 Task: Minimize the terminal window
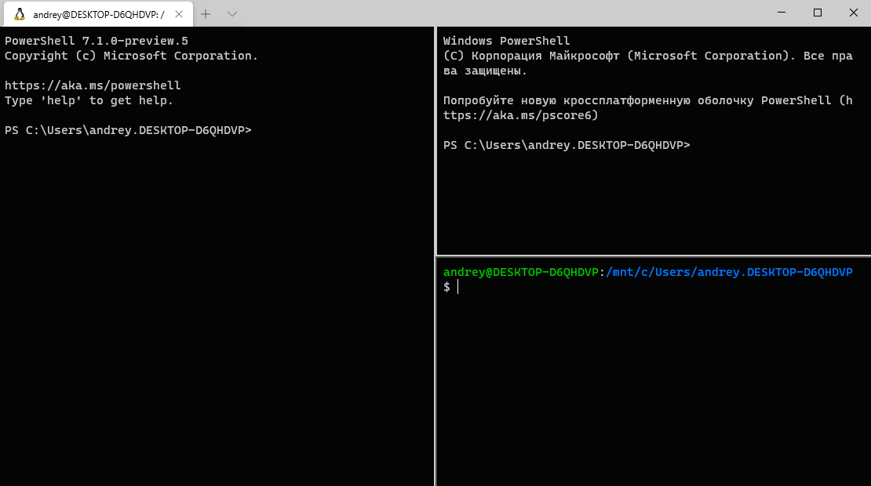coord(781,13)
